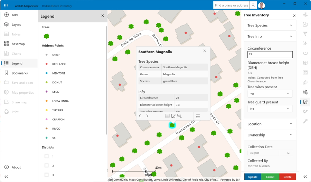The image size is (311, 182).
Task: Go to previous feature in popup
Action: [x=140, y=116]
